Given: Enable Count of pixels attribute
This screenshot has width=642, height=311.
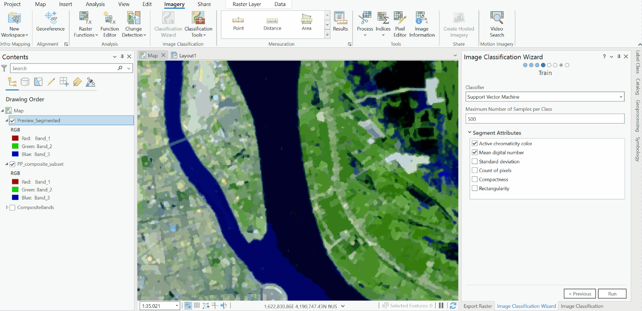Looking at the screenshot, I should click(475, 170).
